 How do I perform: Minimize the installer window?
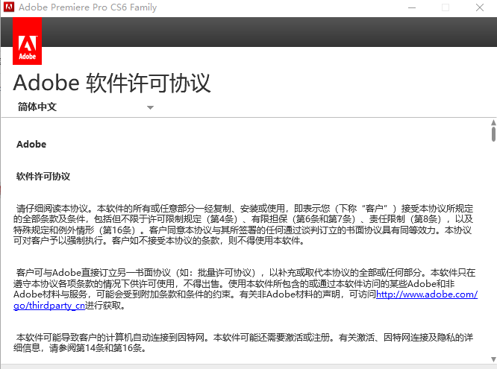click(x=412, y=7)
